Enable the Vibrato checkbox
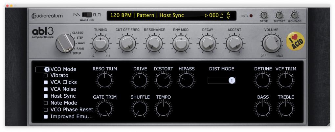 pyautogui.click(x=46, y=75)
